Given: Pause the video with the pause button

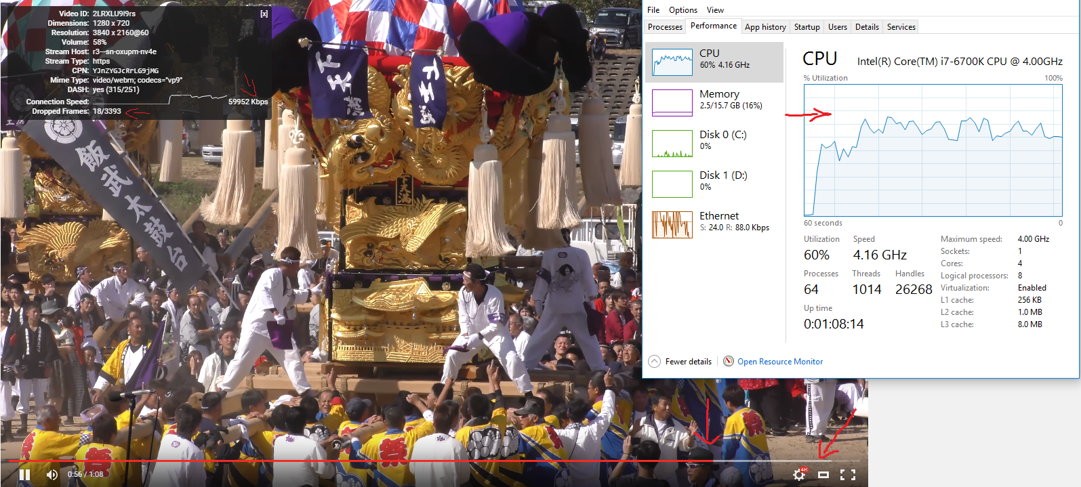Looking at the screenshot, I should pyautogui.click(x=24, y=474).
